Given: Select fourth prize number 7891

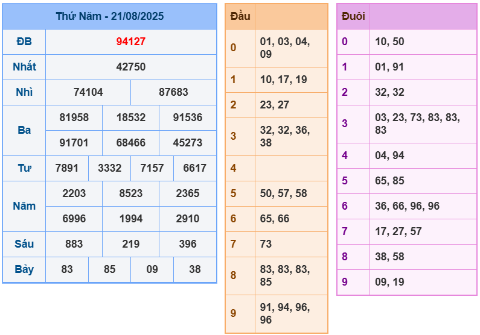Looking at the screenshot, I should [x=67, y=168].
